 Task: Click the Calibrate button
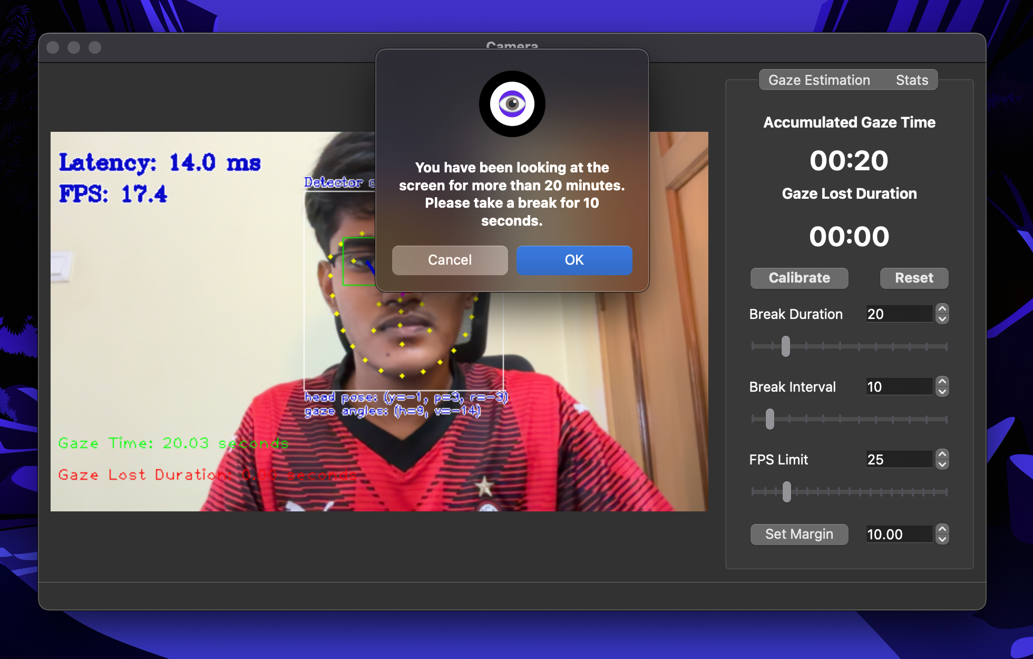(x=799, y=278)
